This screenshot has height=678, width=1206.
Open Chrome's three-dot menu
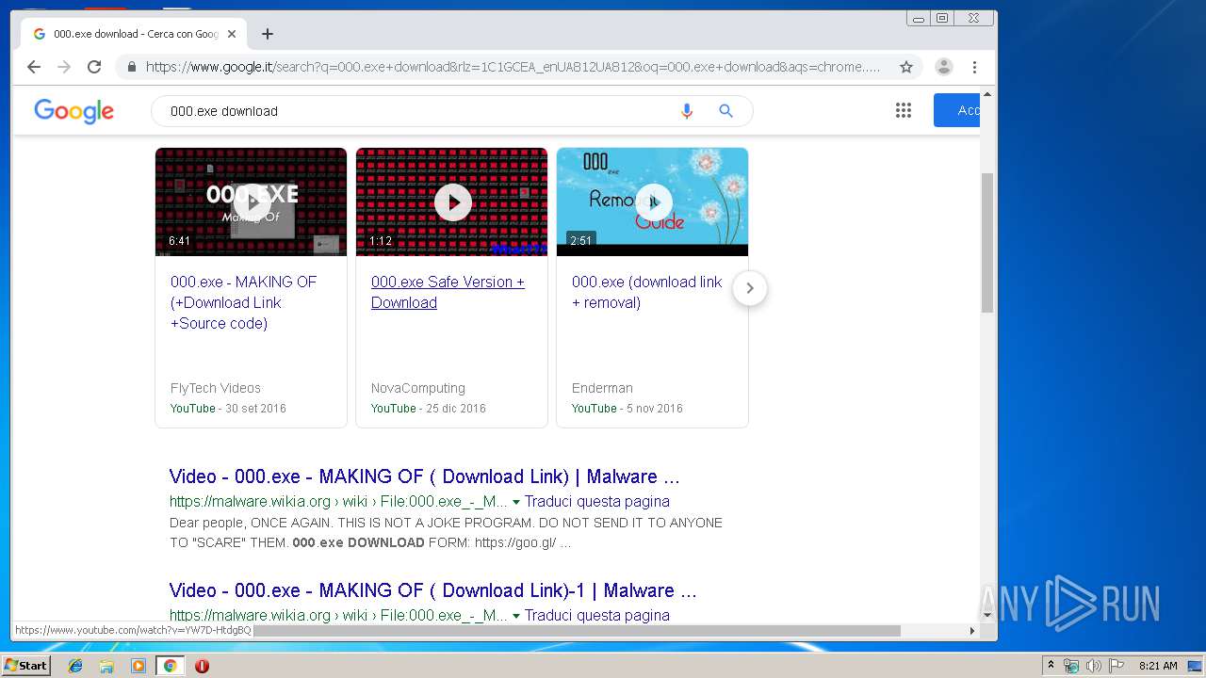[x=975, y=67]
